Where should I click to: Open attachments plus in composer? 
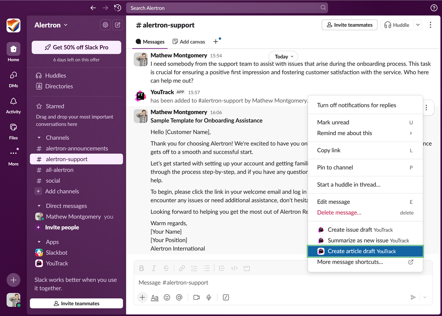(x=142, y=297)
